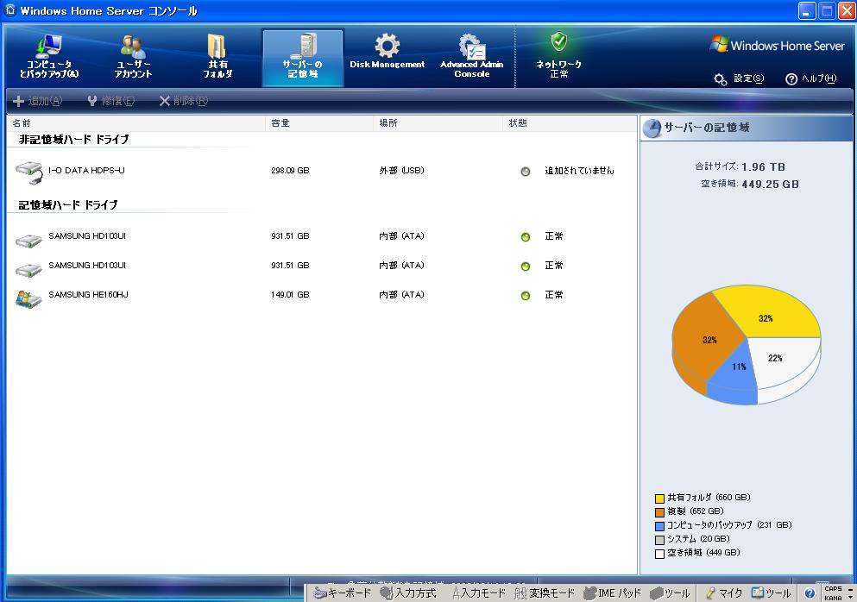857x602 pixels.
Task: Click the Storage Hard Drives group header
Action: click(68, 205)
